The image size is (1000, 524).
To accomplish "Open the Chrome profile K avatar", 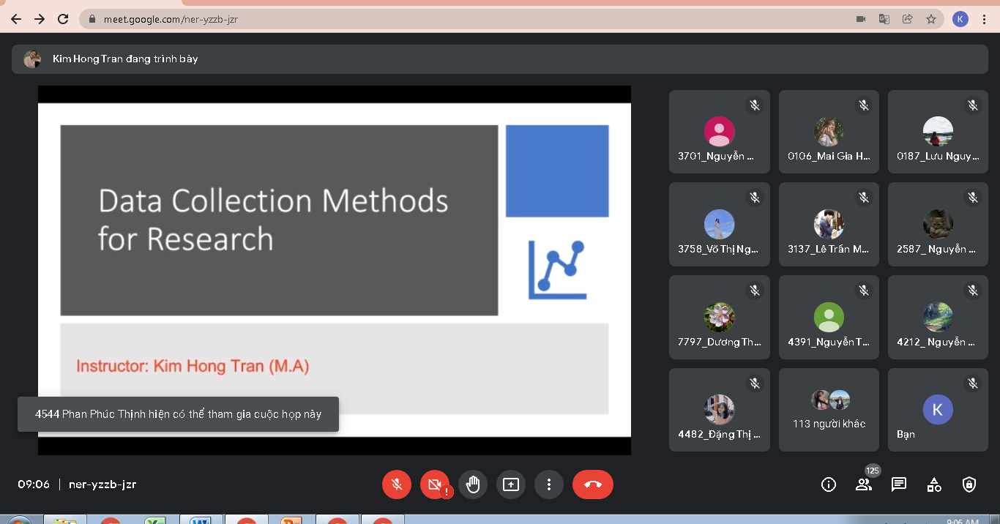I will tap(960, 20).
